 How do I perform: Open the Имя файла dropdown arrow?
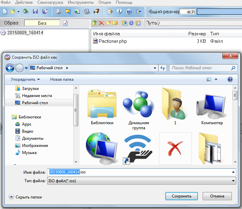(x=233, y=172)
